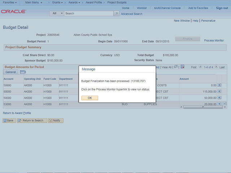Click the scrollbar right arrow
Image resolution: width=231 pixels, height=173 pixels.
click(x=225, y=107)
